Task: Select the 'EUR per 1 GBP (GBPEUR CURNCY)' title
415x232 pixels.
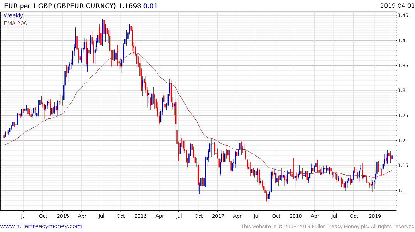Action: 60,6
